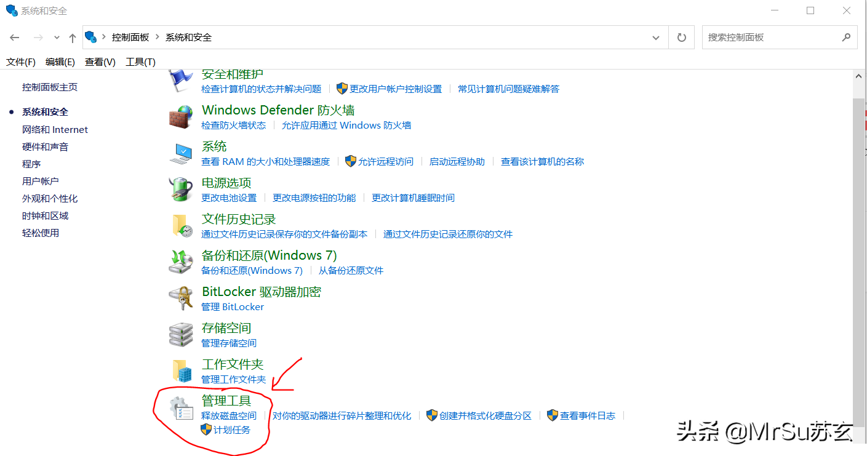This screenshot has height=456, width=867.
Task: Click 管理工作文件夹 link
Action: [234, 379]
